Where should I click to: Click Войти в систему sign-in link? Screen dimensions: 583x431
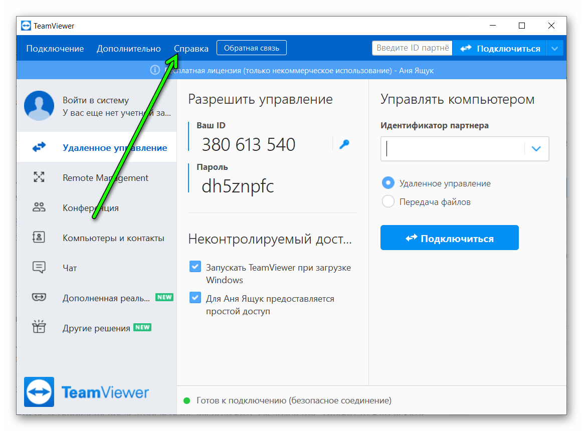click(96, 100)
